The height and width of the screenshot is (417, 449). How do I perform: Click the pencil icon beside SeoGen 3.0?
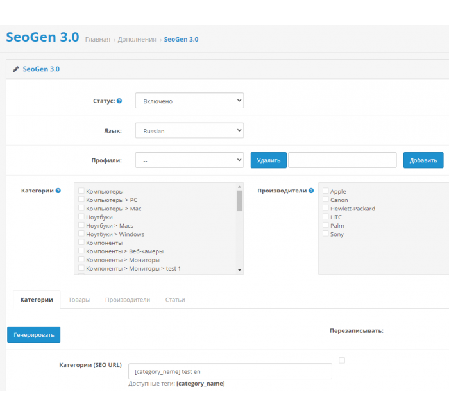16,69
